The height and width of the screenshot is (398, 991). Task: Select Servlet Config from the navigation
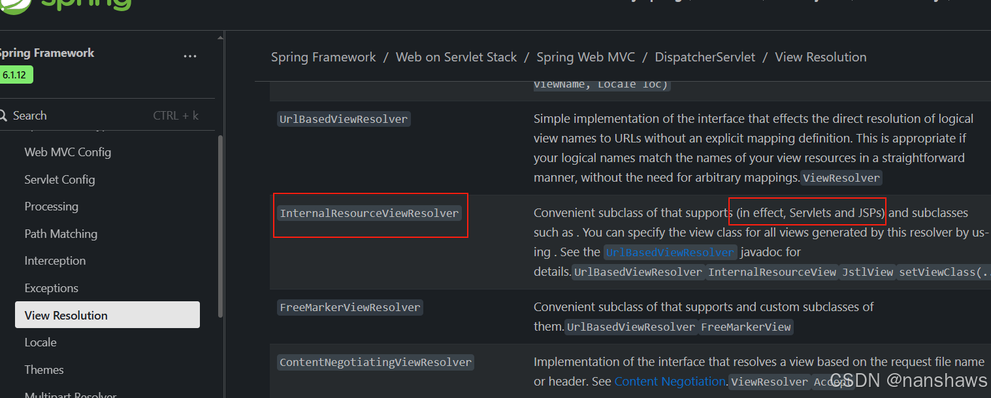coord(59,179)
